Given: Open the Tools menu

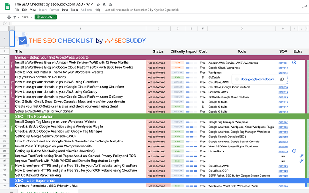Looking at the screenshot, I should click(x=74, y=10).
